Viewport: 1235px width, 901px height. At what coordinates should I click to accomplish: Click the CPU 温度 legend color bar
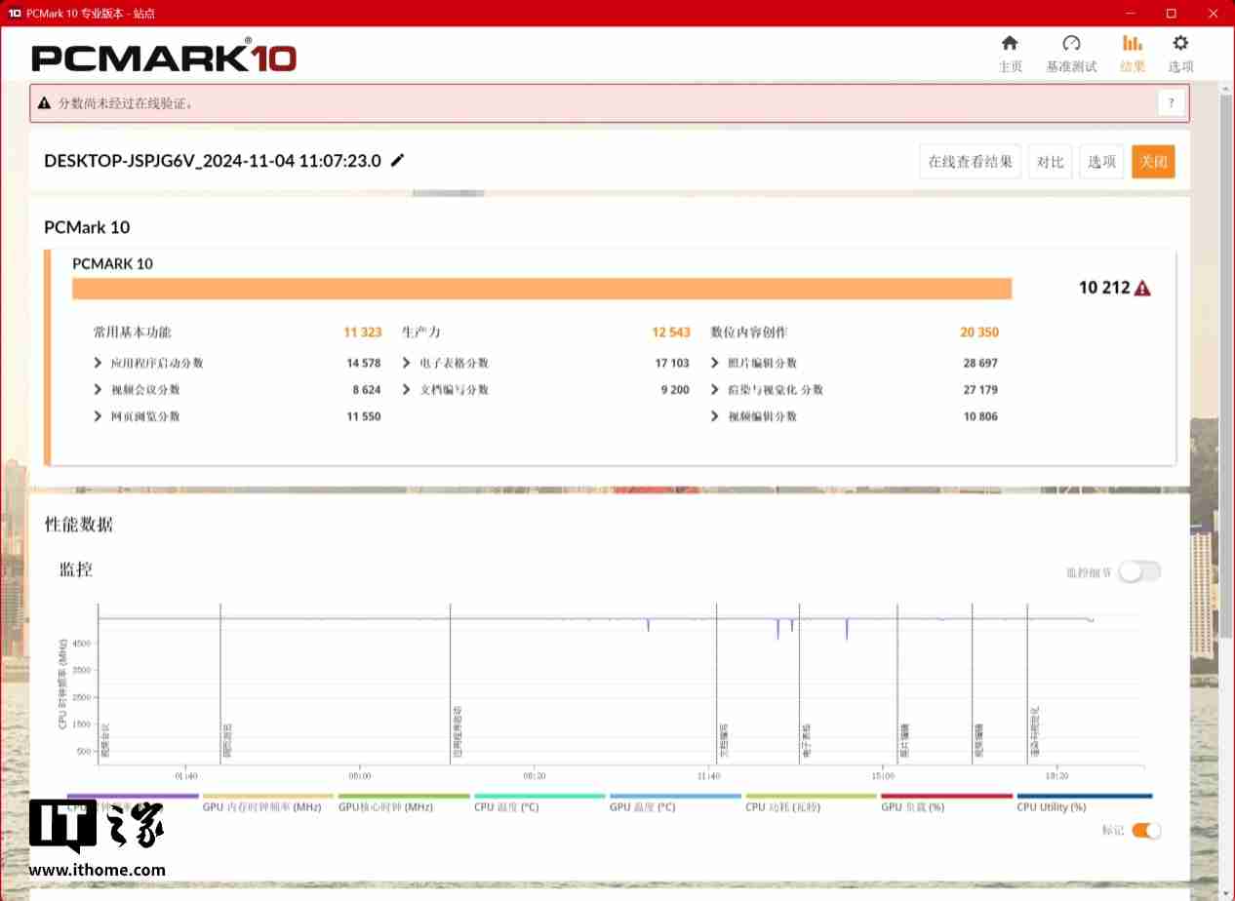tap(539, 796)
